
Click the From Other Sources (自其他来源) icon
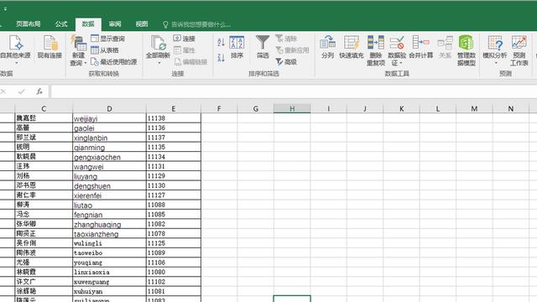(x=15, y=43)
